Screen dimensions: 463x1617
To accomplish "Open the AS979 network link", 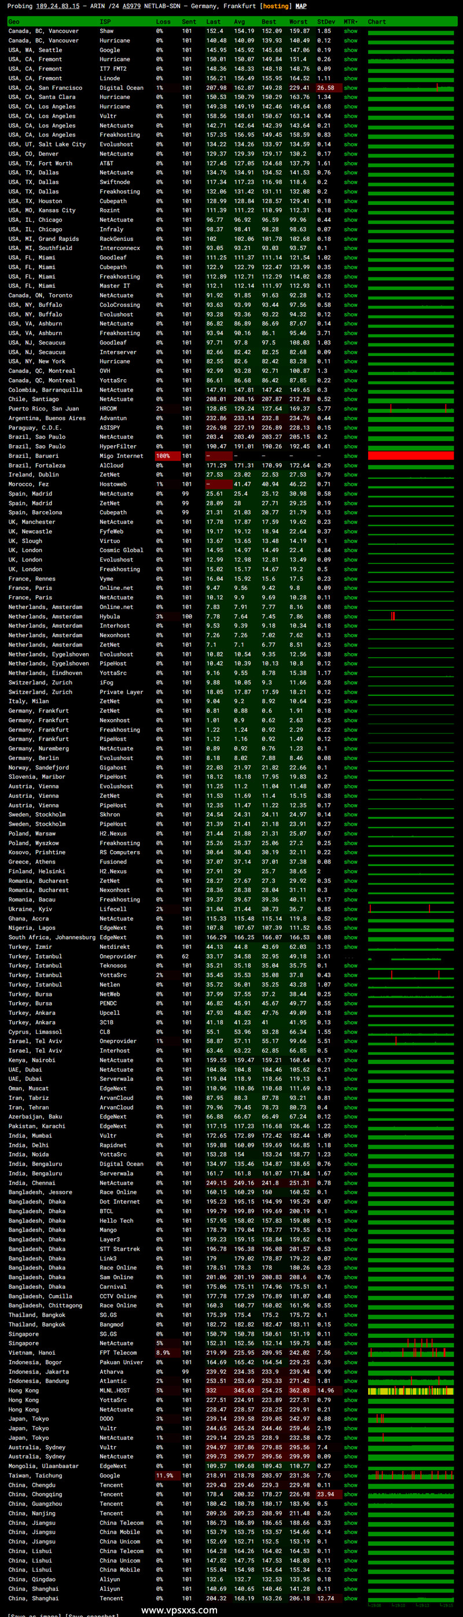I will click(131, 6).
